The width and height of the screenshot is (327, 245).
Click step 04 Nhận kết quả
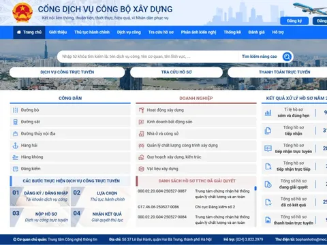click(101, 217)
